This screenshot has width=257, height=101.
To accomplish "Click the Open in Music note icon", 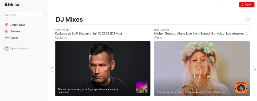I will click(7, 49).
